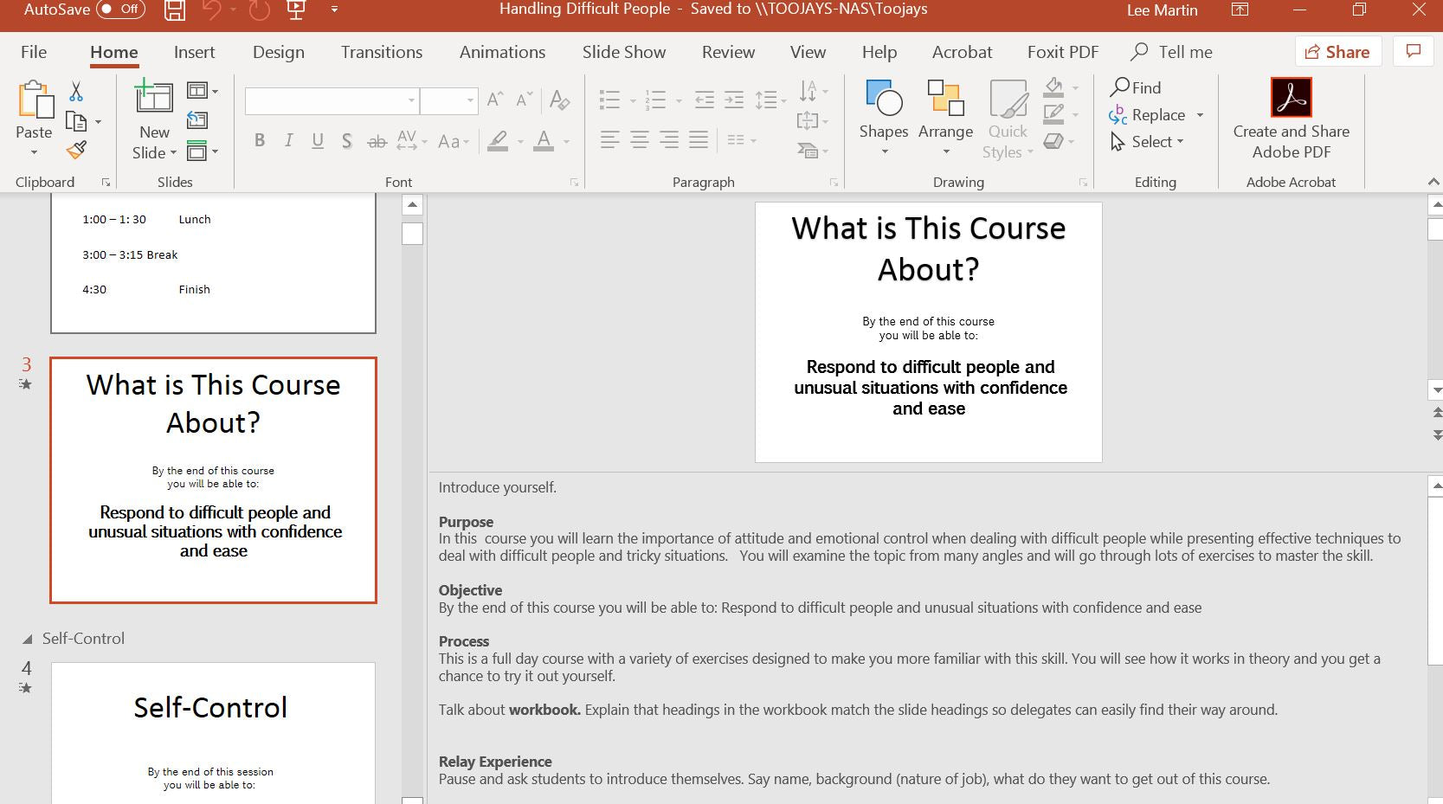Click the Lee Martin account name
Image resolution: width=1443 pixels, height=804 pixels.
pos(1162,10)
